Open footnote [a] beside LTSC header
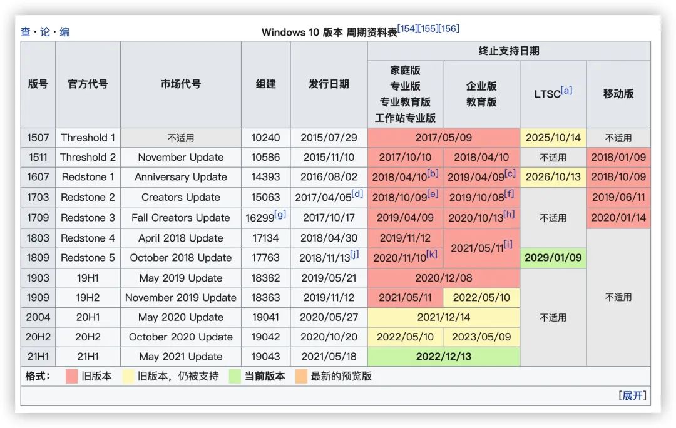Screen dimensions: 676x428 point(566,91)
